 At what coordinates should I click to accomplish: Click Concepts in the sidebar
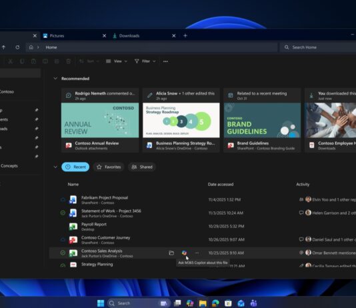pos(9,166)
